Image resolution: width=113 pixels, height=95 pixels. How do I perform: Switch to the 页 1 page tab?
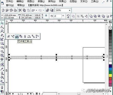coord(38,94)
